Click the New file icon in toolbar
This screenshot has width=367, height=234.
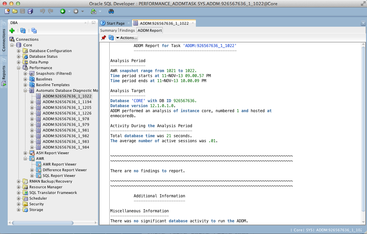[7, 11]
